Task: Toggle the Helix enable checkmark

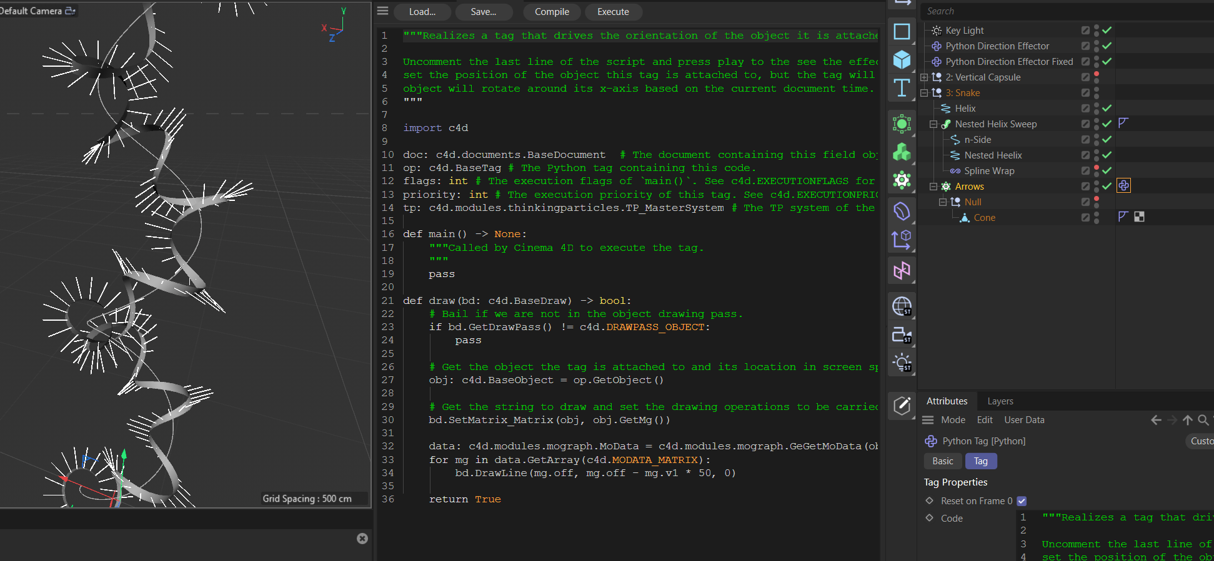Action: click(1107, 108)
